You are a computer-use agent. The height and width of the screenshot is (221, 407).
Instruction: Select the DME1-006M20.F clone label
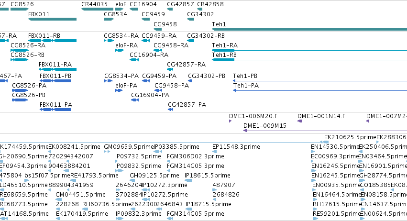click(x=253, y=116)
